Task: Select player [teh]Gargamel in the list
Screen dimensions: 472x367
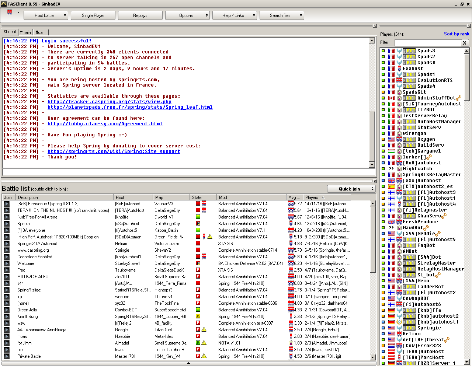Action: [421, 151]
